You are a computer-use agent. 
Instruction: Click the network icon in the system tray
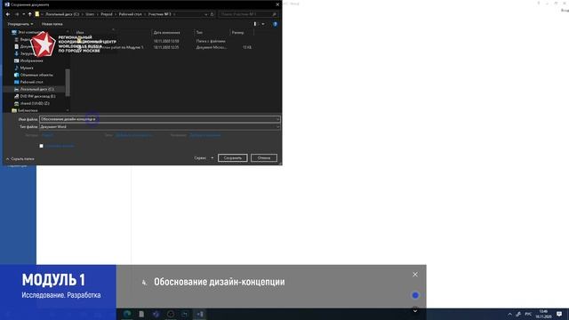518,314
